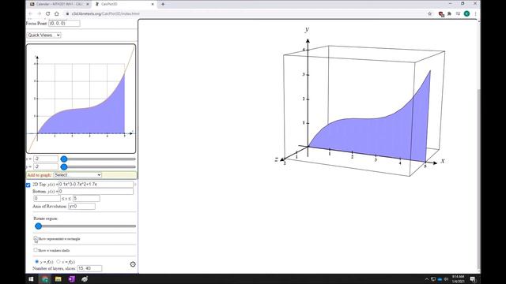Image resolution: width=506 pixels, height=284 pixels.
Task: Edit the y minimum value field
Action: tap(46, 166)
